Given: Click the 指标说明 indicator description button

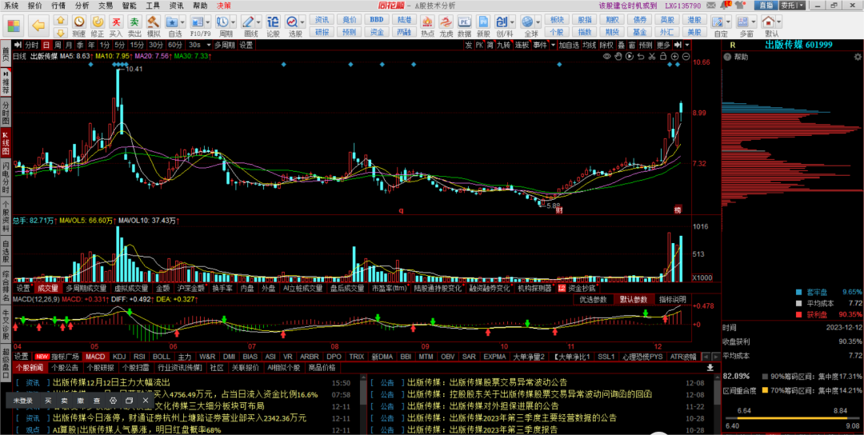Looking at the screenshot, I should point(672,300).
